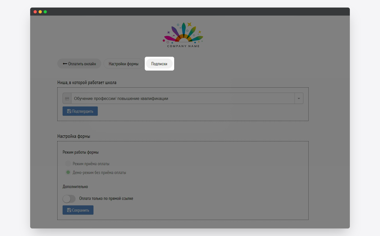
Task: Open the Обучение профессии niche selector
Action: tap(183, 98)
